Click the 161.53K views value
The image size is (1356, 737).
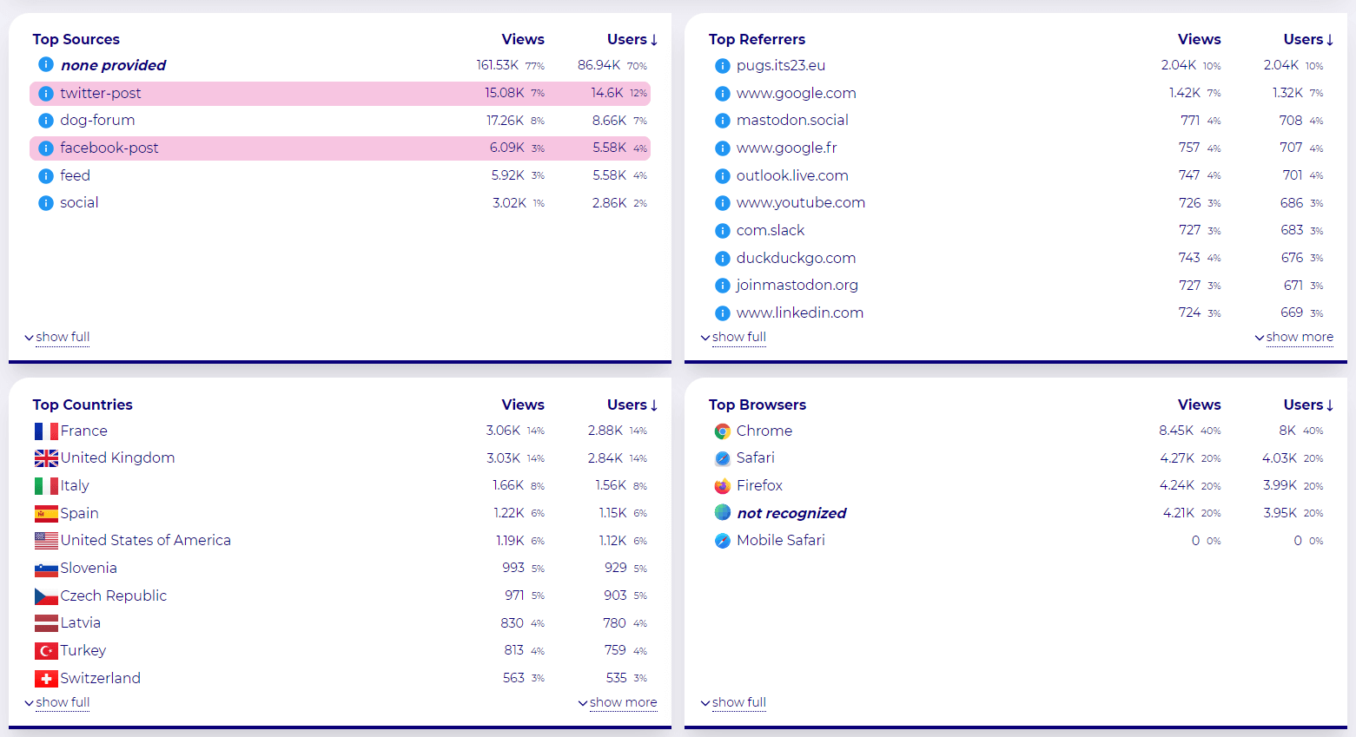497,66
